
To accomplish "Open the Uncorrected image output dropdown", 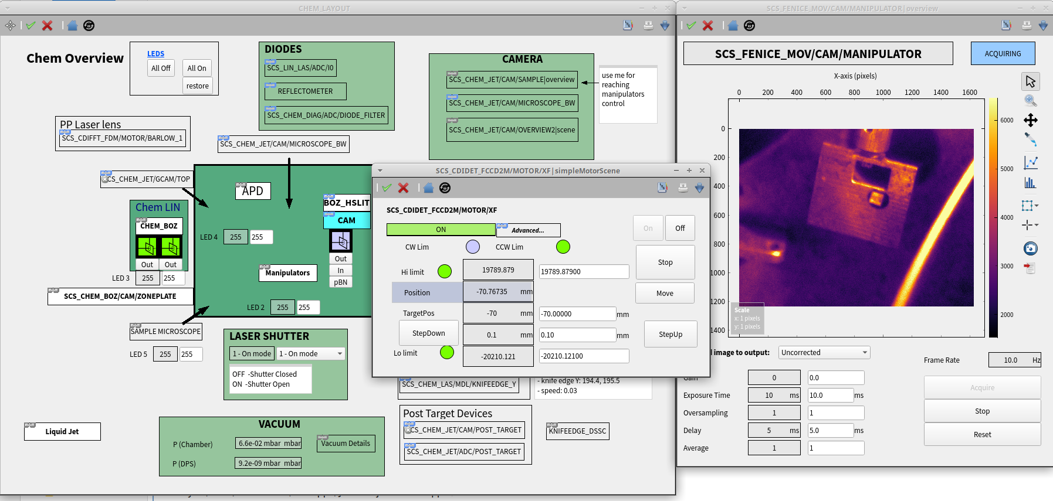I will [824, 352].
